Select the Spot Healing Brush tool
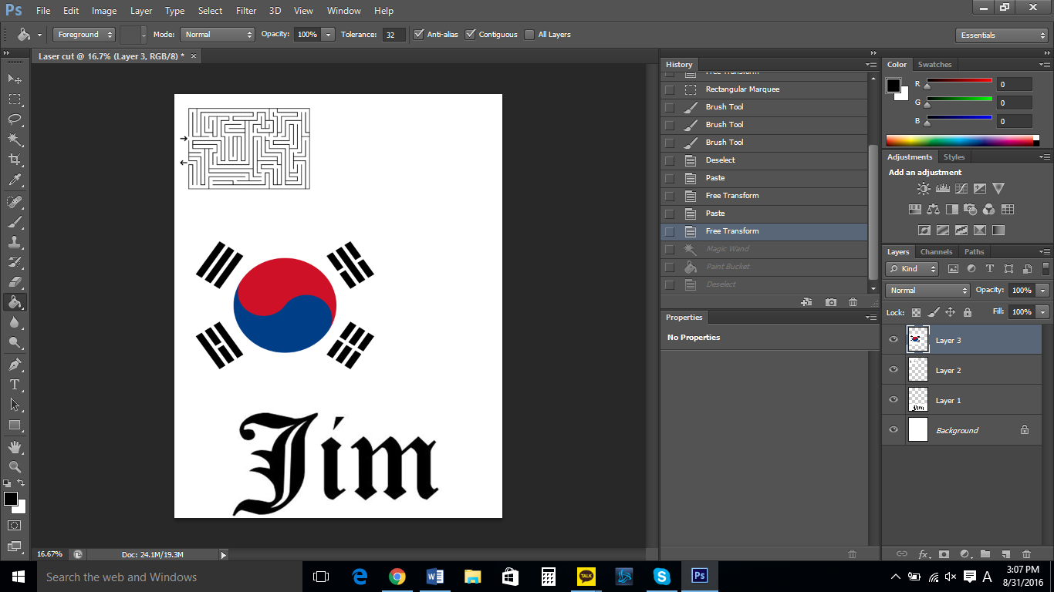This screenshot has height=592, width=1054. 15,202
